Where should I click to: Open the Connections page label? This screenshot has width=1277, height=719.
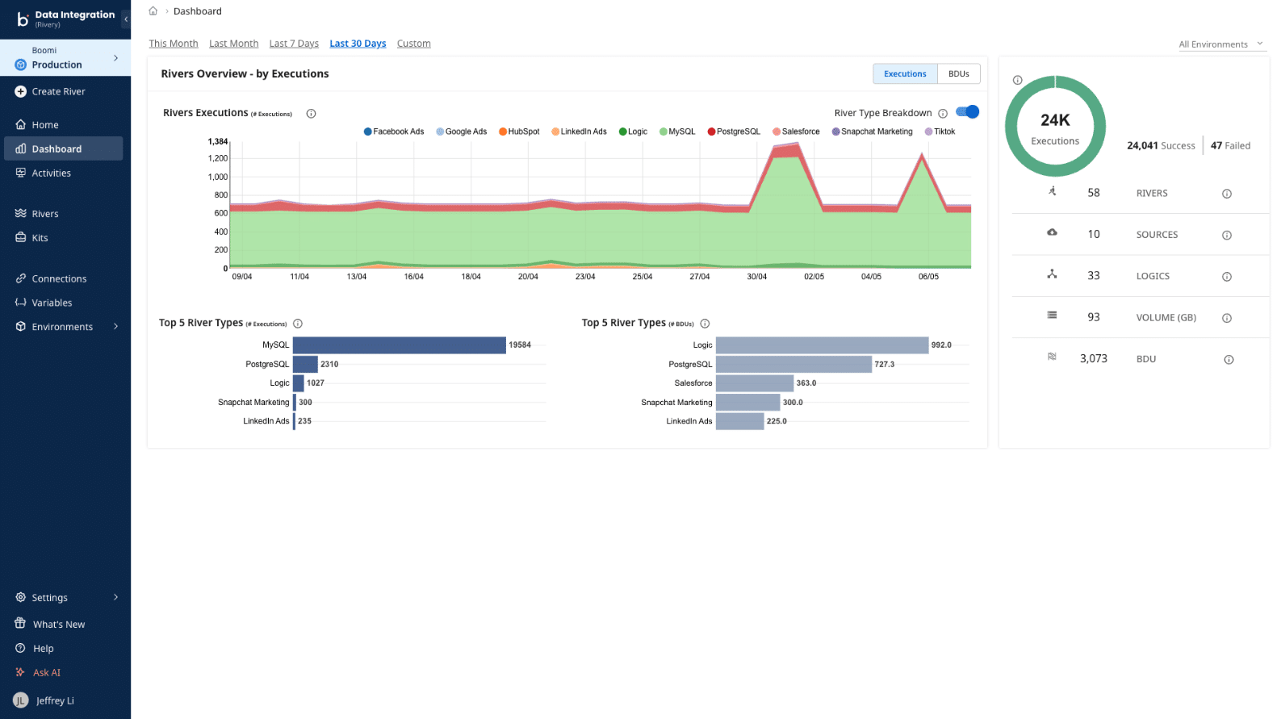tap(60, 278)
